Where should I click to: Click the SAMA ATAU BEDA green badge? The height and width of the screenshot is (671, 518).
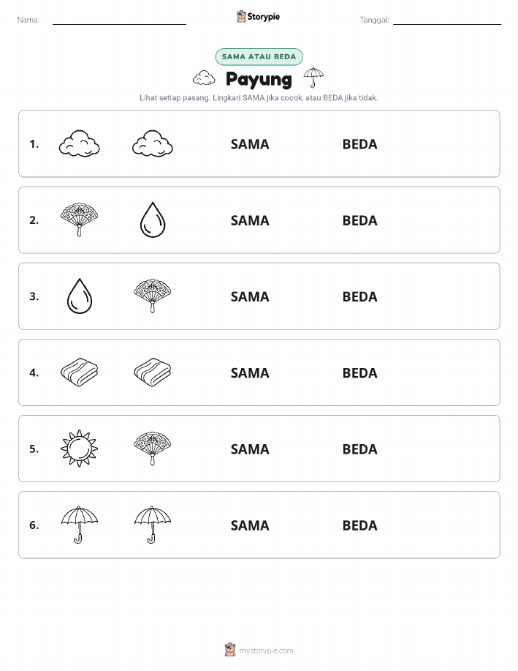pyautogui.click(x=259, y=57)
